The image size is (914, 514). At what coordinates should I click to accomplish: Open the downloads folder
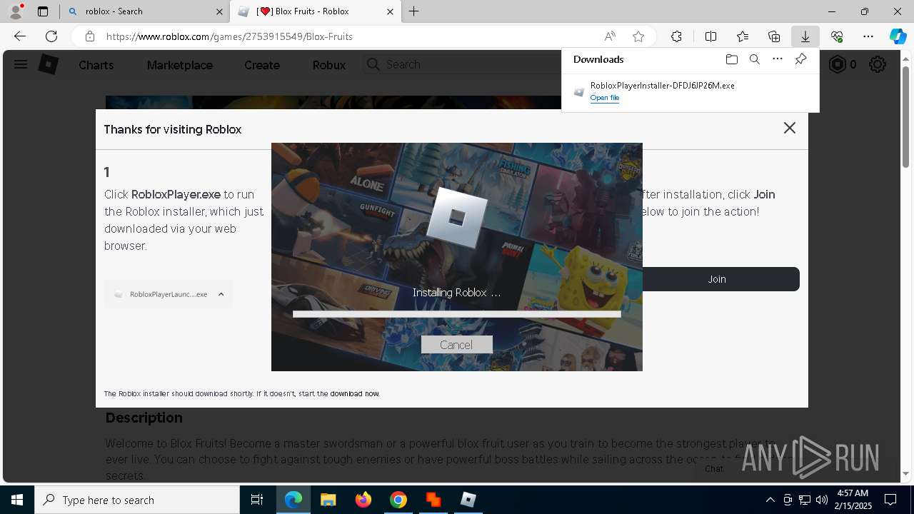[x=731, y=59]
